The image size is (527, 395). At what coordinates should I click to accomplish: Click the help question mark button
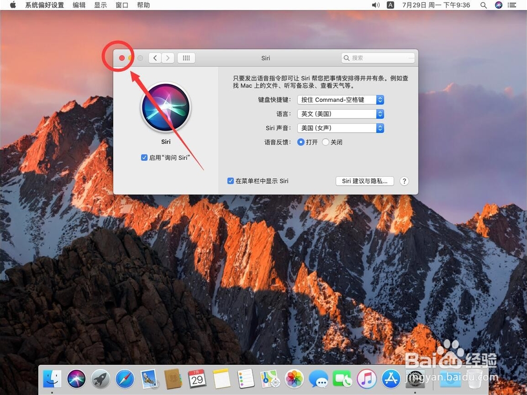pos(404,181)
